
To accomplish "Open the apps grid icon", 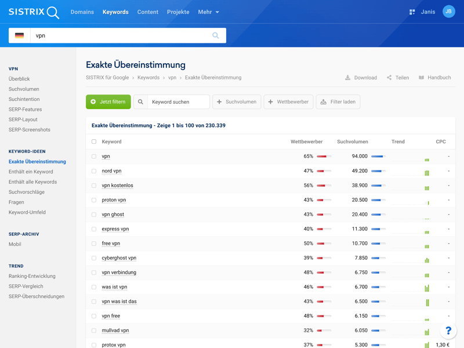I will 412,12.
